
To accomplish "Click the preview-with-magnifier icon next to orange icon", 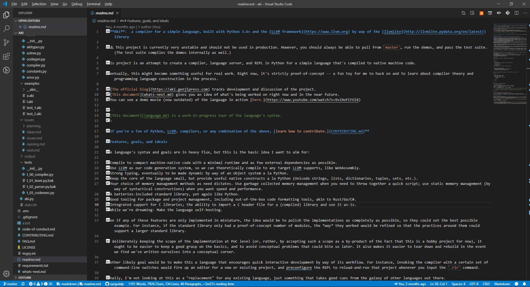I will tap(490, 13).
